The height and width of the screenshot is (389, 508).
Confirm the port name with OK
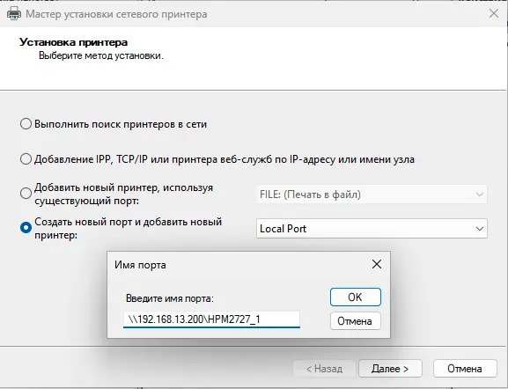tap(356, 297)
